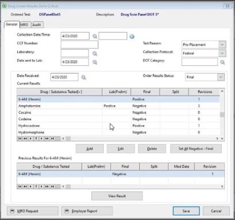This screenshot has width=235, height=220.
Task: Open the Order Results Status dropdown
Action: click(221, 77)
